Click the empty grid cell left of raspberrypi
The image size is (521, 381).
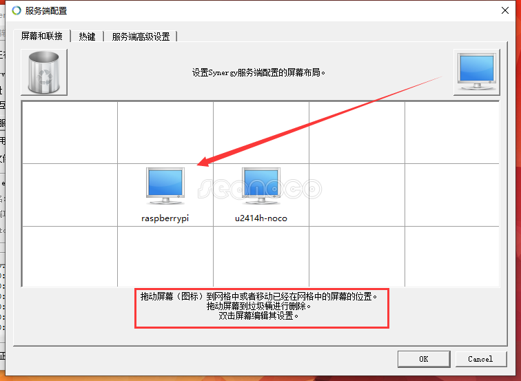point(70,194)
